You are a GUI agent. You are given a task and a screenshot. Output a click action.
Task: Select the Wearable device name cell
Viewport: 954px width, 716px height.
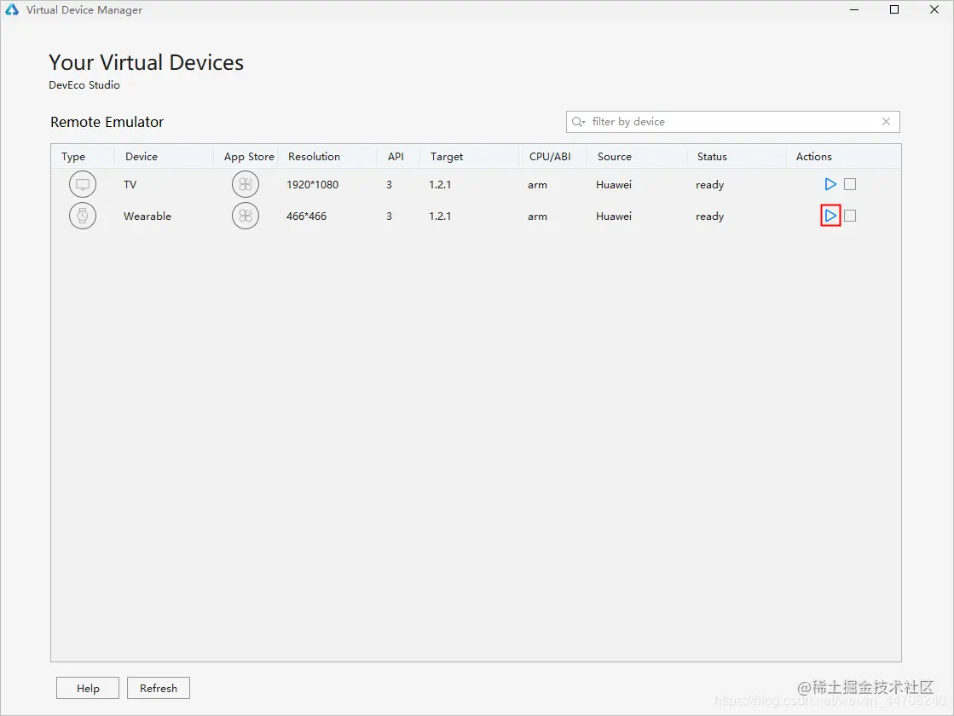147,216
